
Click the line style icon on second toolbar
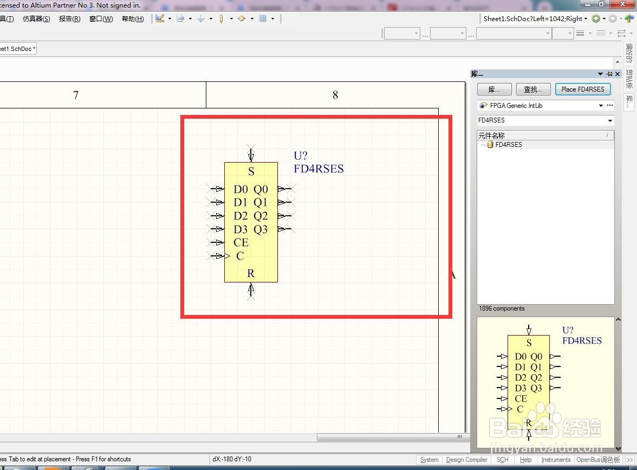coord(580,34)
